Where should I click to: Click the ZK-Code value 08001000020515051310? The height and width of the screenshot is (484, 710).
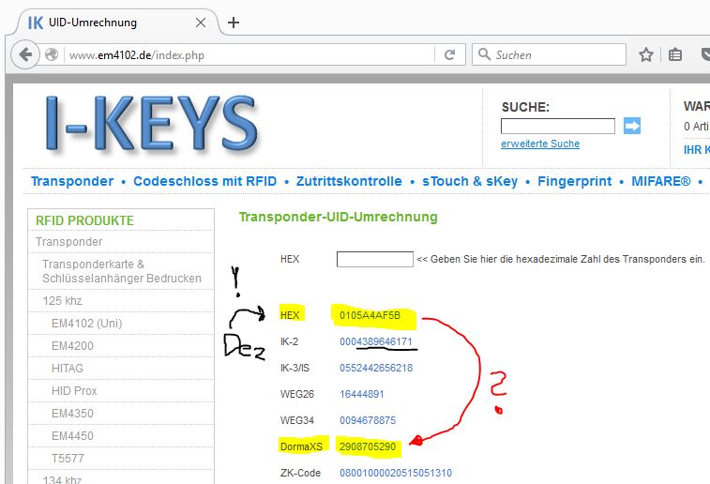[395, 473]
